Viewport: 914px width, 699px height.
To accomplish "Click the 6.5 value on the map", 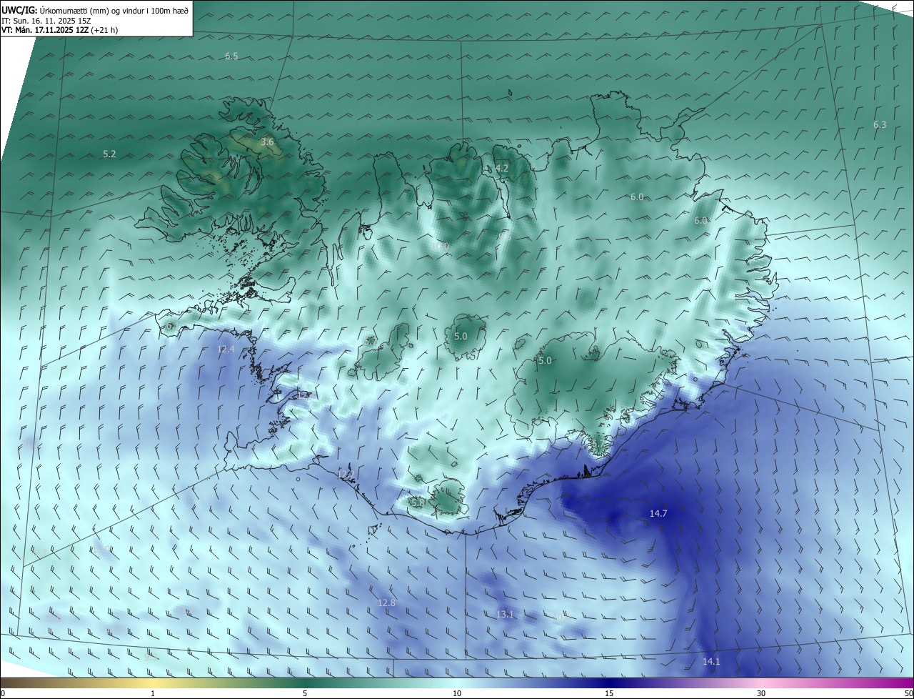I will pyautogui.click(x=231, y=56).
